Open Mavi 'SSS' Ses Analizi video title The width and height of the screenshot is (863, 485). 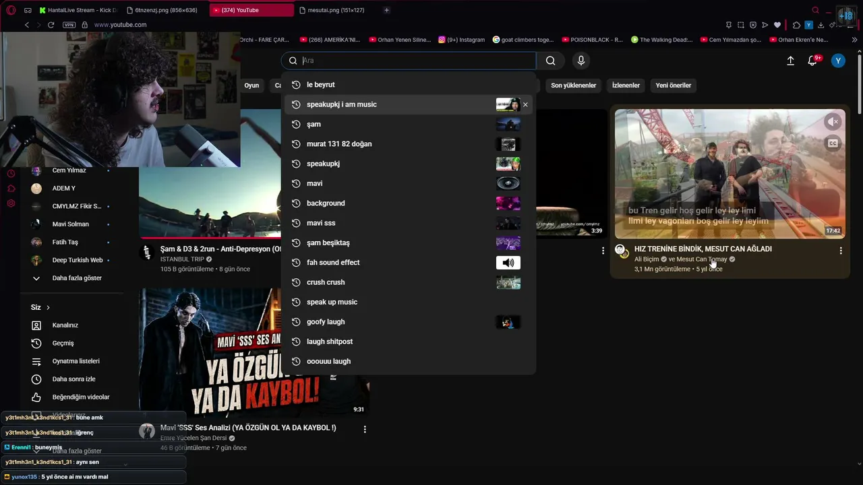[x=248, y=428]
